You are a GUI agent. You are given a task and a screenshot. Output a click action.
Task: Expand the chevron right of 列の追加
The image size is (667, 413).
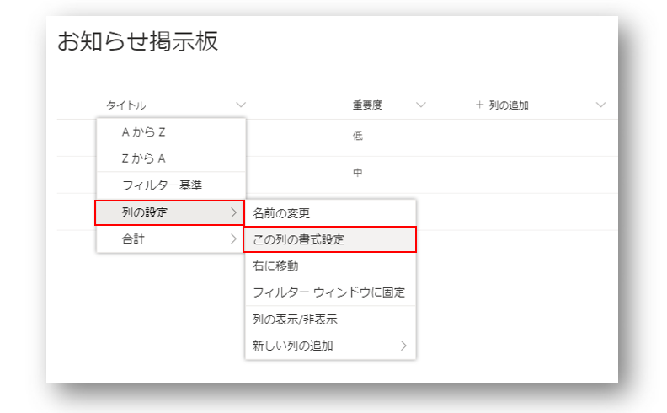(600, 105)
